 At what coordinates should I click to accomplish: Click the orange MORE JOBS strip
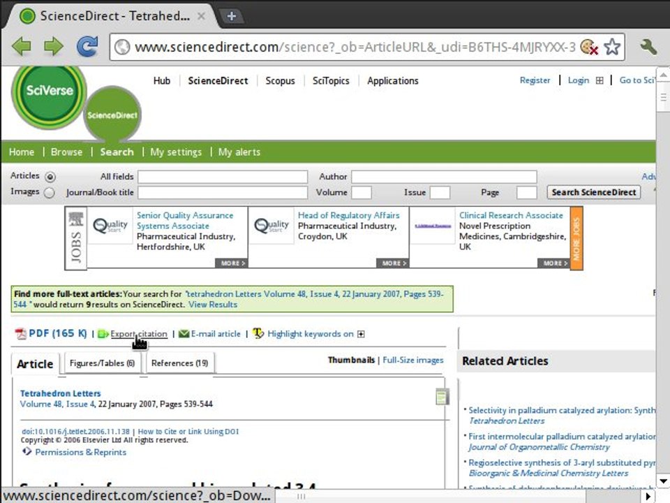(576, 239)
